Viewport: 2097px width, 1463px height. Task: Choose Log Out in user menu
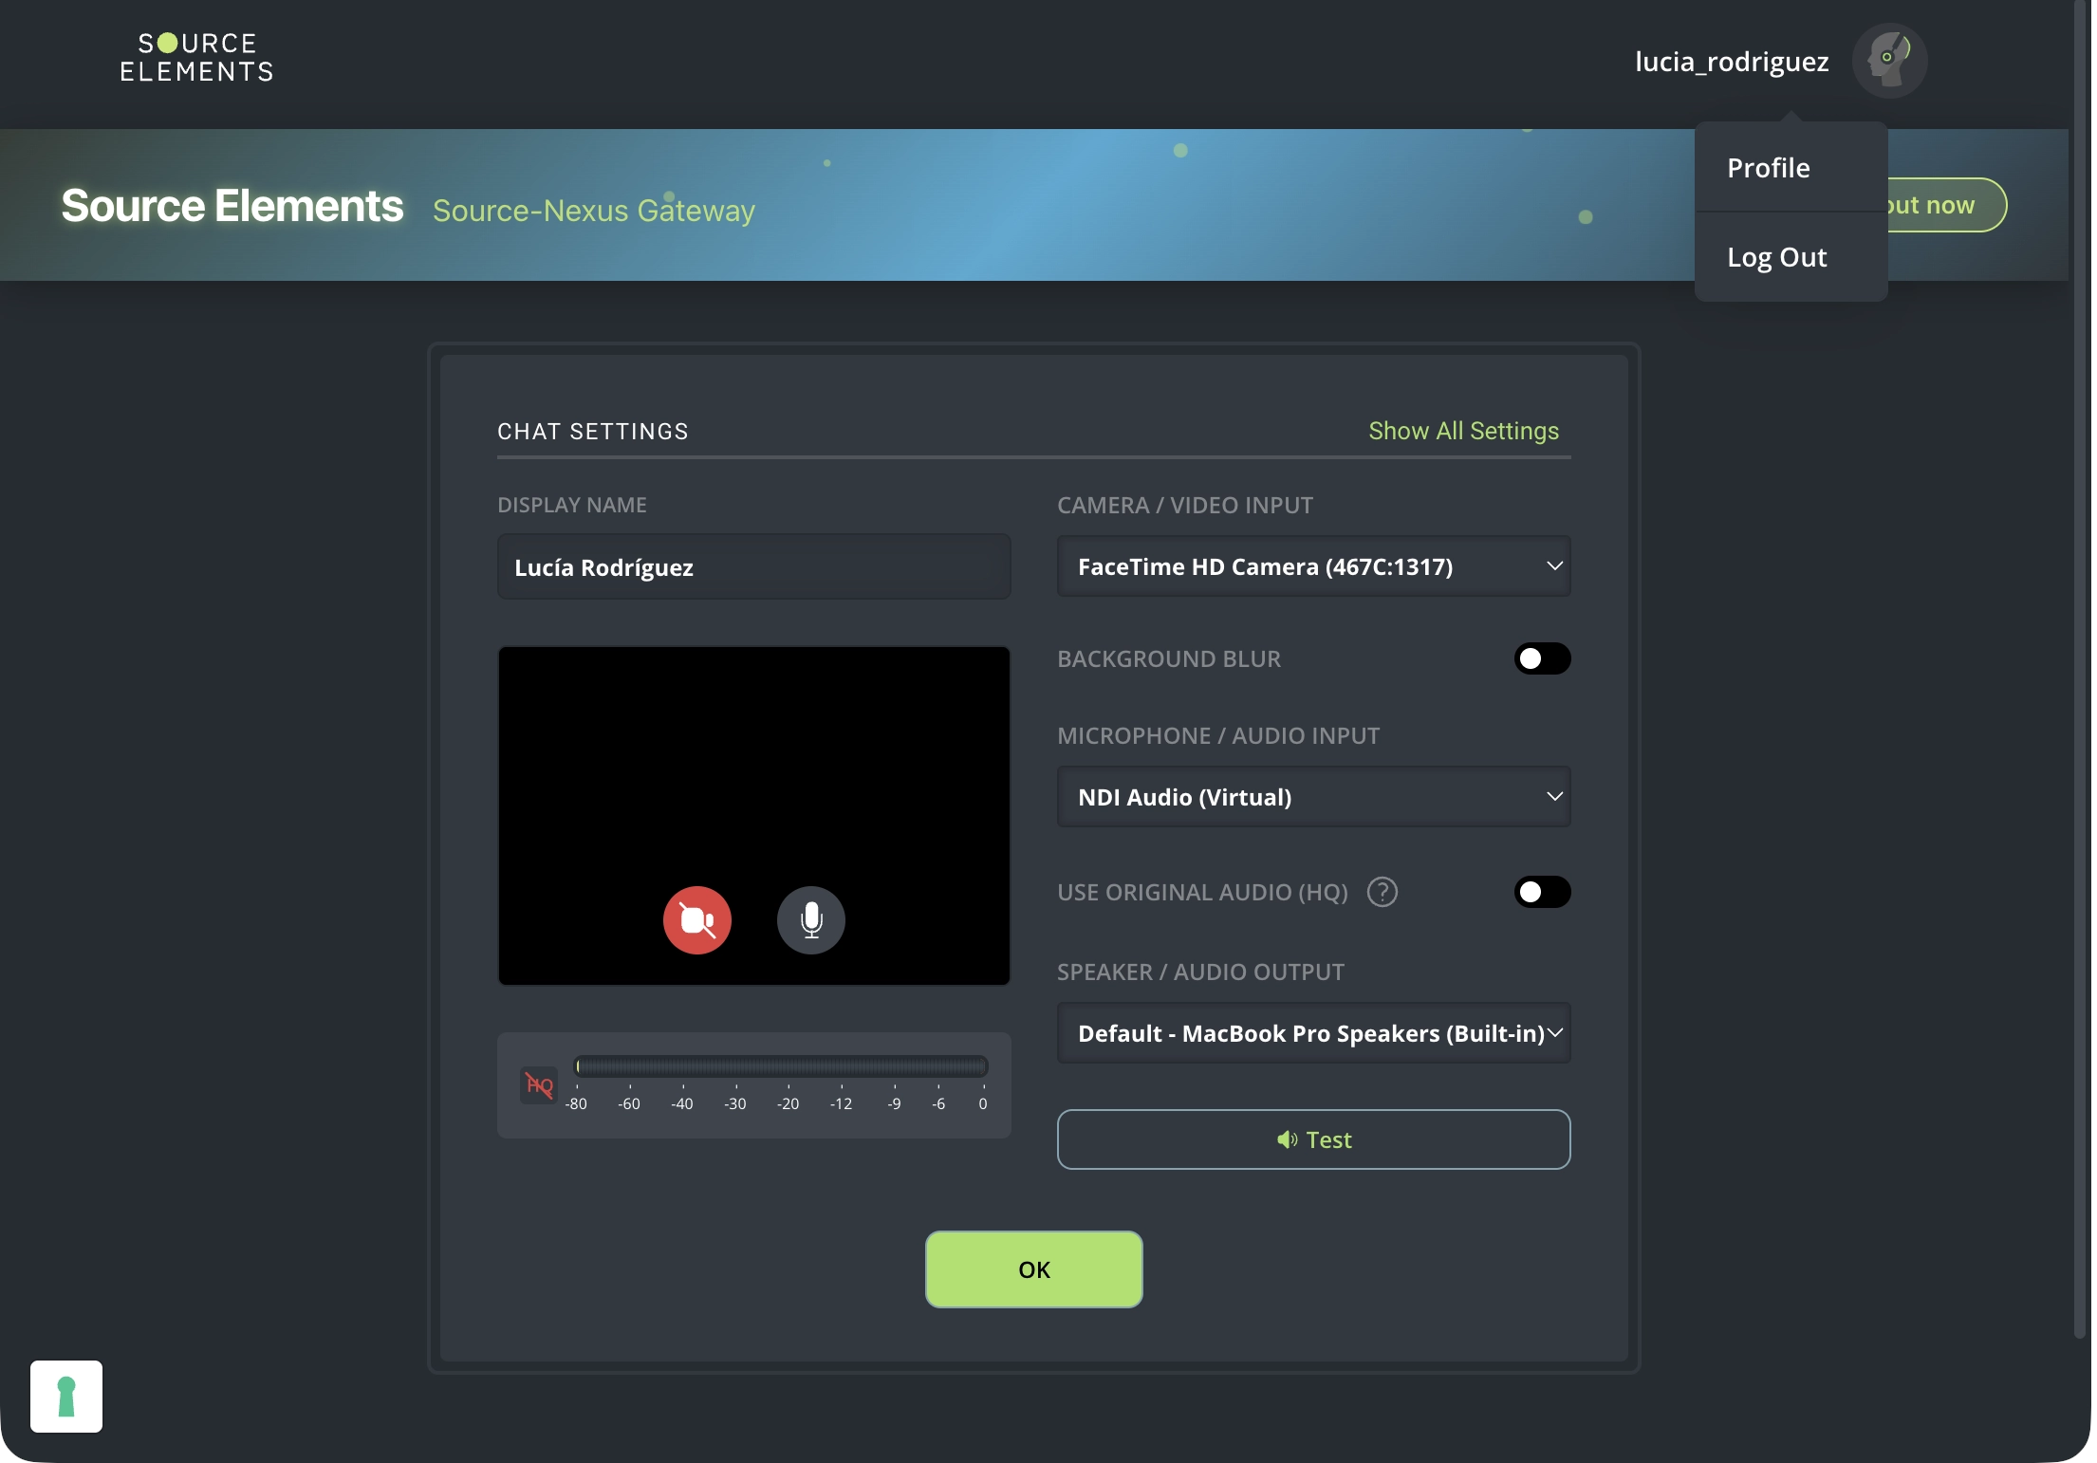coord(1791,257)
